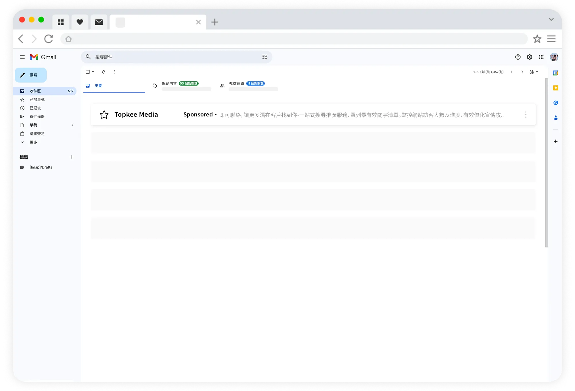Switch to the 促銷內容 Promotions tab
The height and width of the screenshot is (391, 575).
point(170,84)
